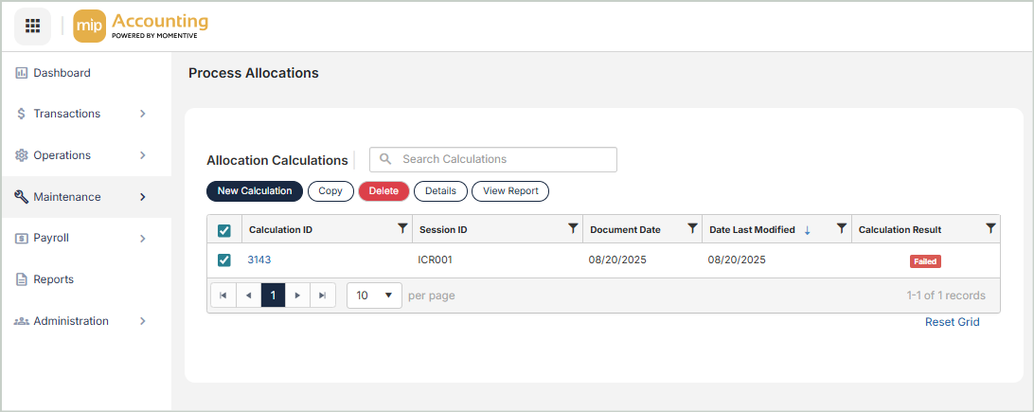Open filter for Session ID column
Screen dimensions: 1034x412
pos(572,228)
